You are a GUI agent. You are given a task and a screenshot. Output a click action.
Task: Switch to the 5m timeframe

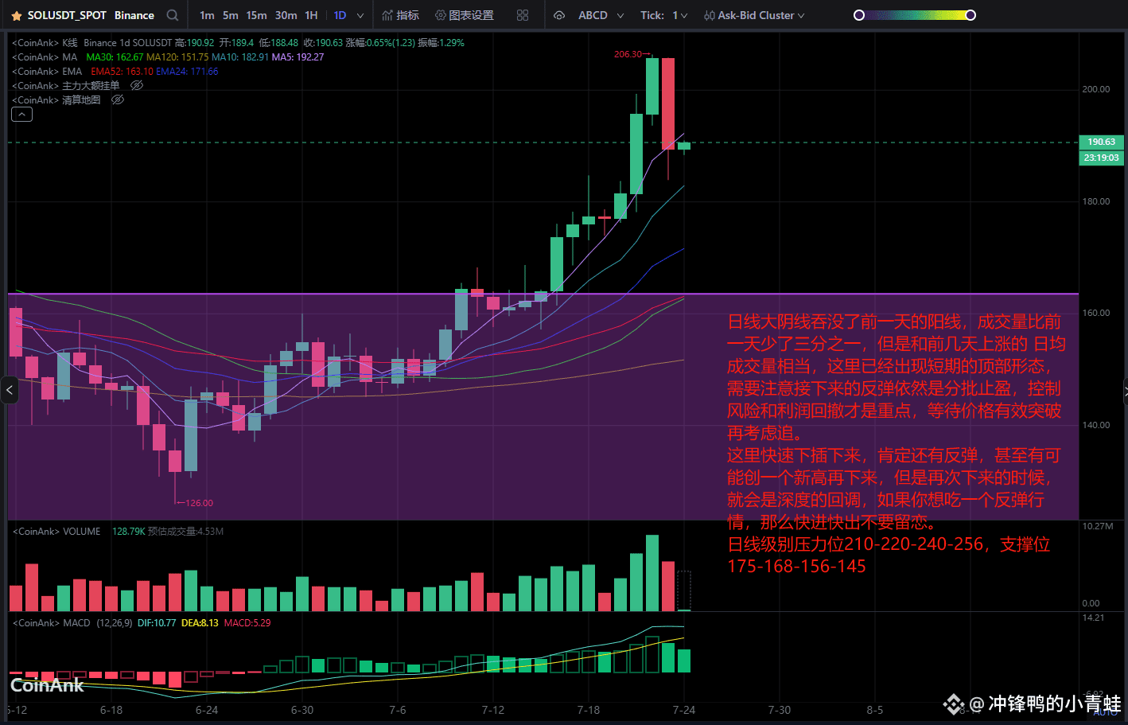pyautogui.click(x=230, y=15)
